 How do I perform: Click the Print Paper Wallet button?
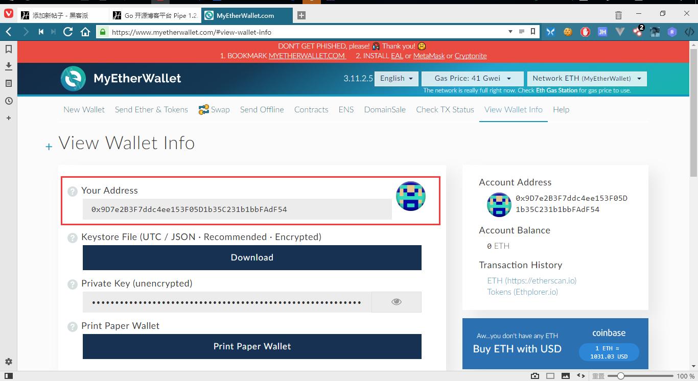[252, 346]
